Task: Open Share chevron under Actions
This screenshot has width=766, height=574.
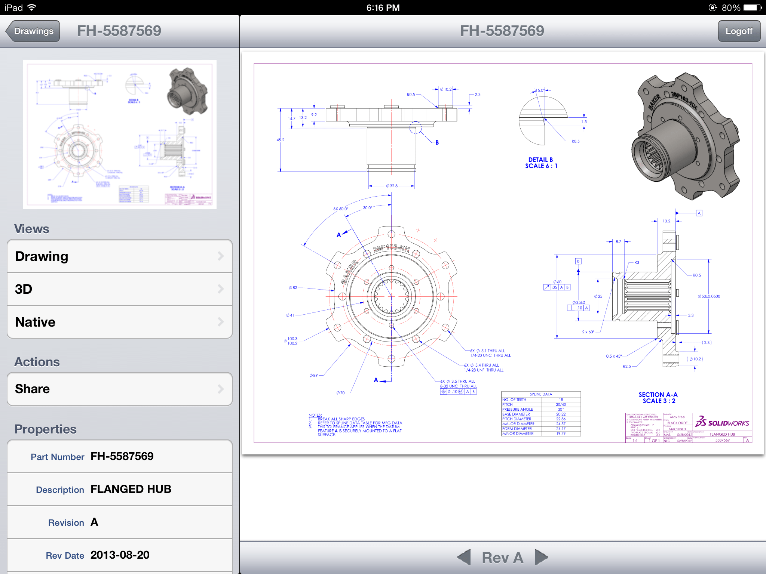Action: point(221,389)
